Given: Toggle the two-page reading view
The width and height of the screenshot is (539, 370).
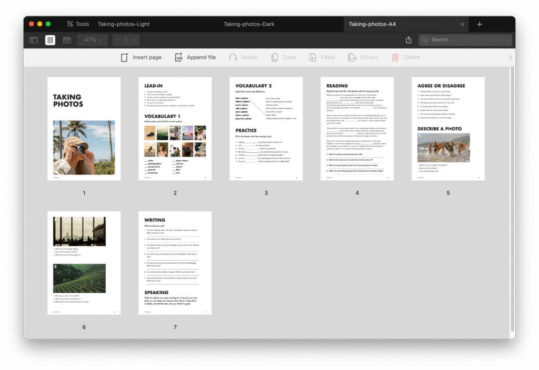Looking at the screenshot, I should pyautogui.click(x=67, y=40).
